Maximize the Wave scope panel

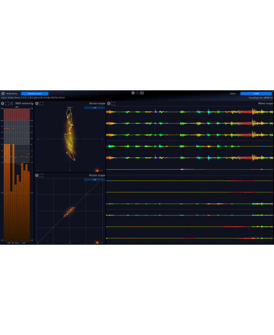click(113, 103)
